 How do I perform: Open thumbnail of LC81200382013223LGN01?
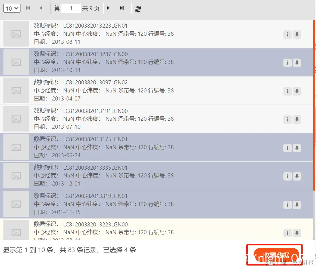16,33
